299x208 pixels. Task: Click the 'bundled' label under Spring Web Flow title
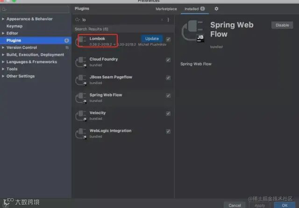(216, 47)
